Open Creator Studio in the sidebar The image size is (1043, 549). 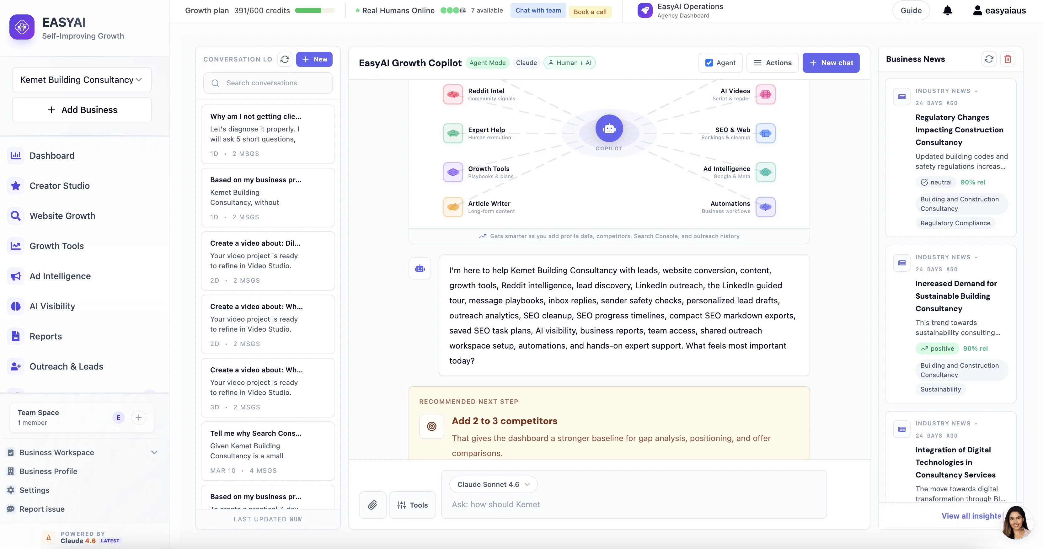(60, 186)
